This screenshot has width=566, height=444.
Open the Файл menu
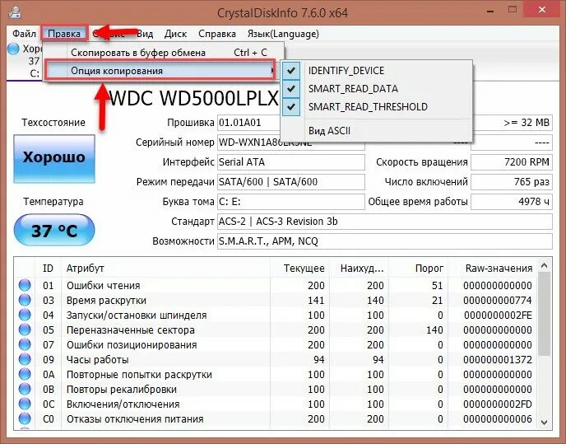[x=24, y=34]
